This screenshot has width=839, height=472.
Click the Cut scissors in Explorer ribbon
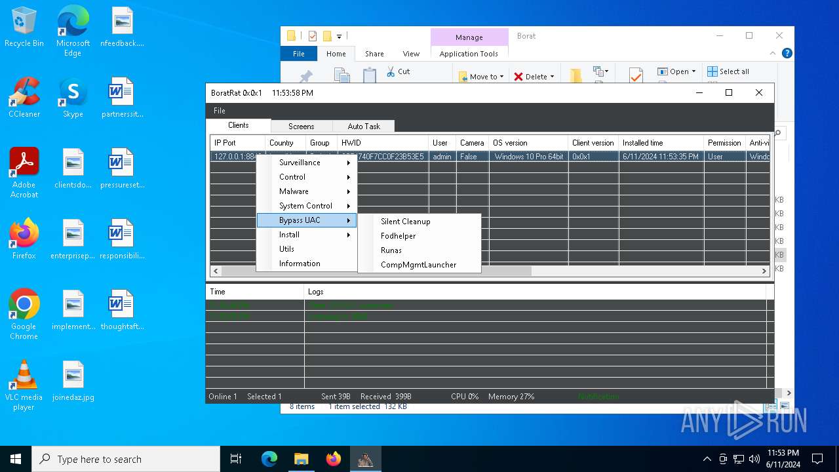click(398, 71)
